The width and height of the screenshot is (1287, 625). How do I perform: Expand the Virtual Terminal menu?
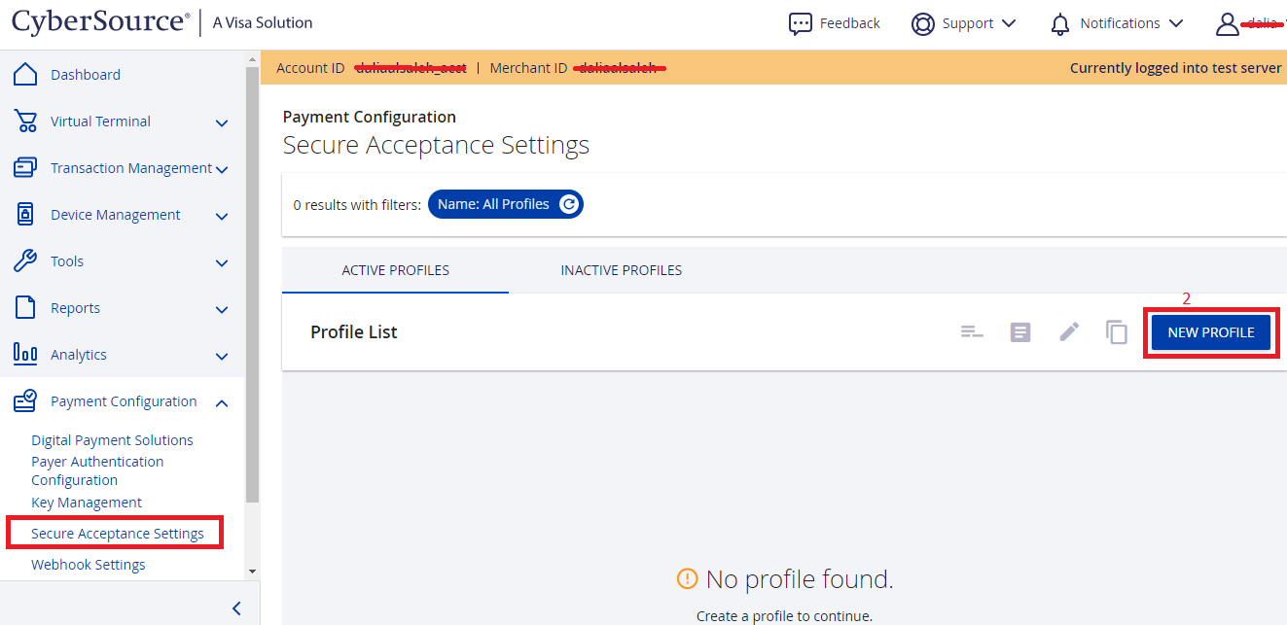tap(222, 123)
